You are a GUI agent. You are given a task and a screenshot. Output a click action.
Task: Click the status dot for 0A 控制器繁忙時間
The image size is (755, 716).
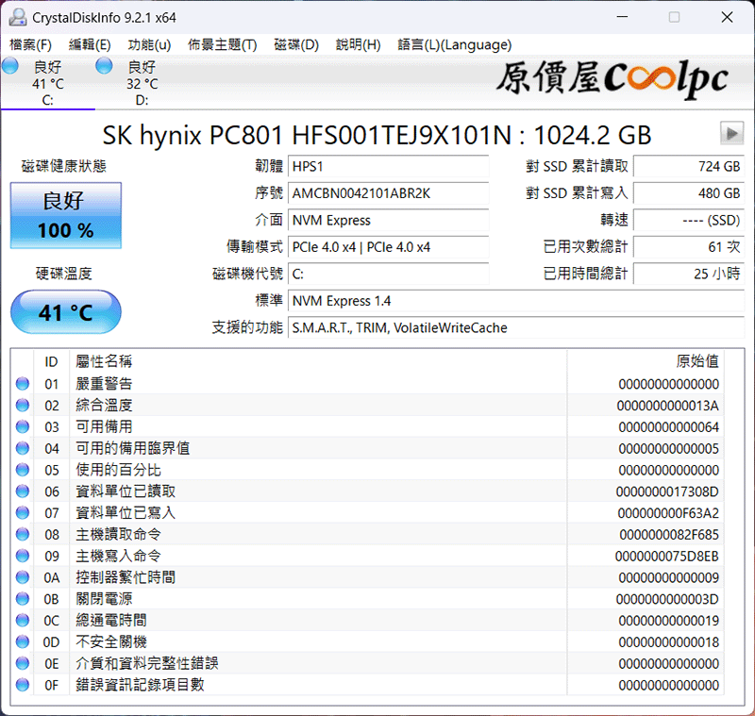tap(23, 577)
